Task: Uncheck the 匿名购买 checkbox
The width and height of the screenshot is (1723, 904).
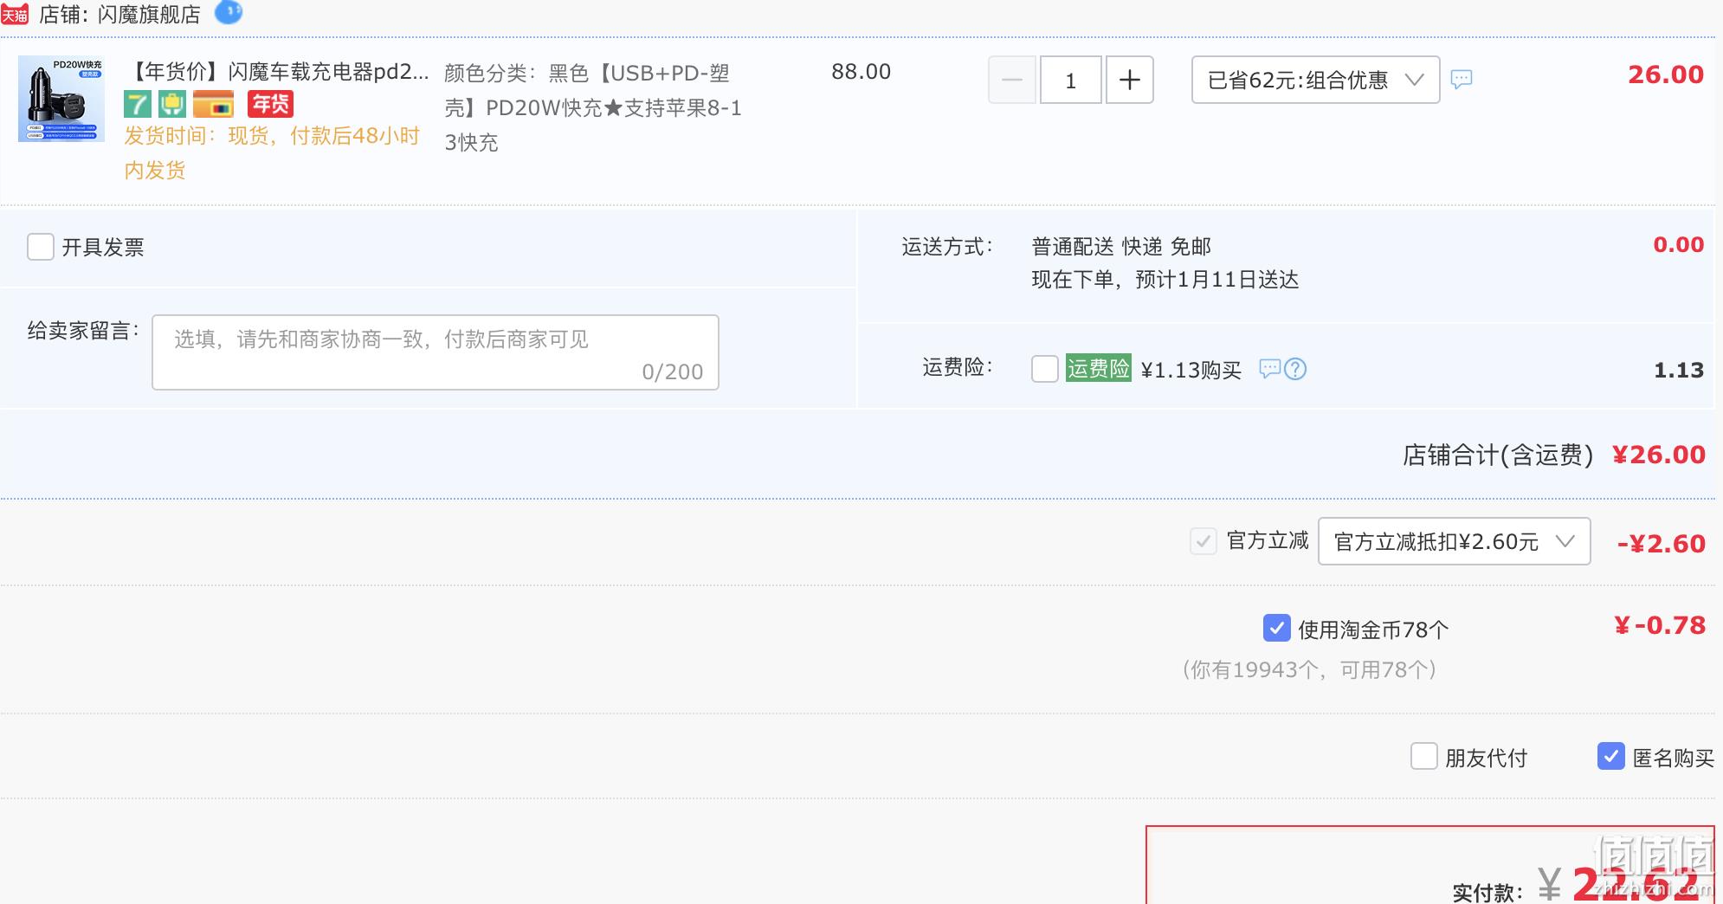Action: click(1611, 756)
